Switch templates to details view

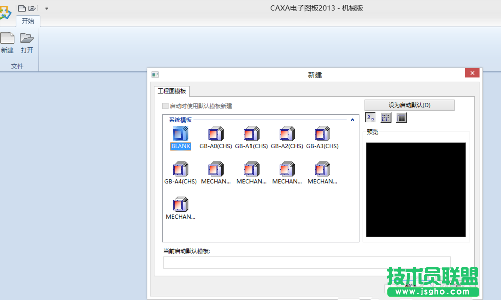coord(401,117)
